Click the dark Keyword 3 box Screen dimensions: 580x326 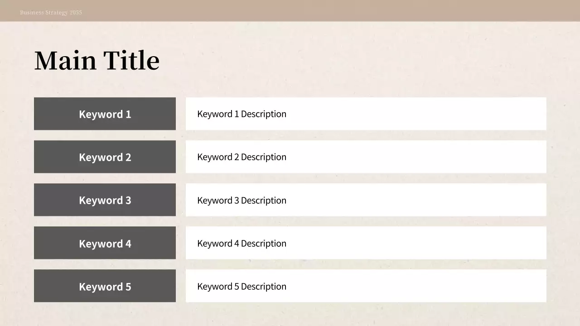tap(105, 200)
